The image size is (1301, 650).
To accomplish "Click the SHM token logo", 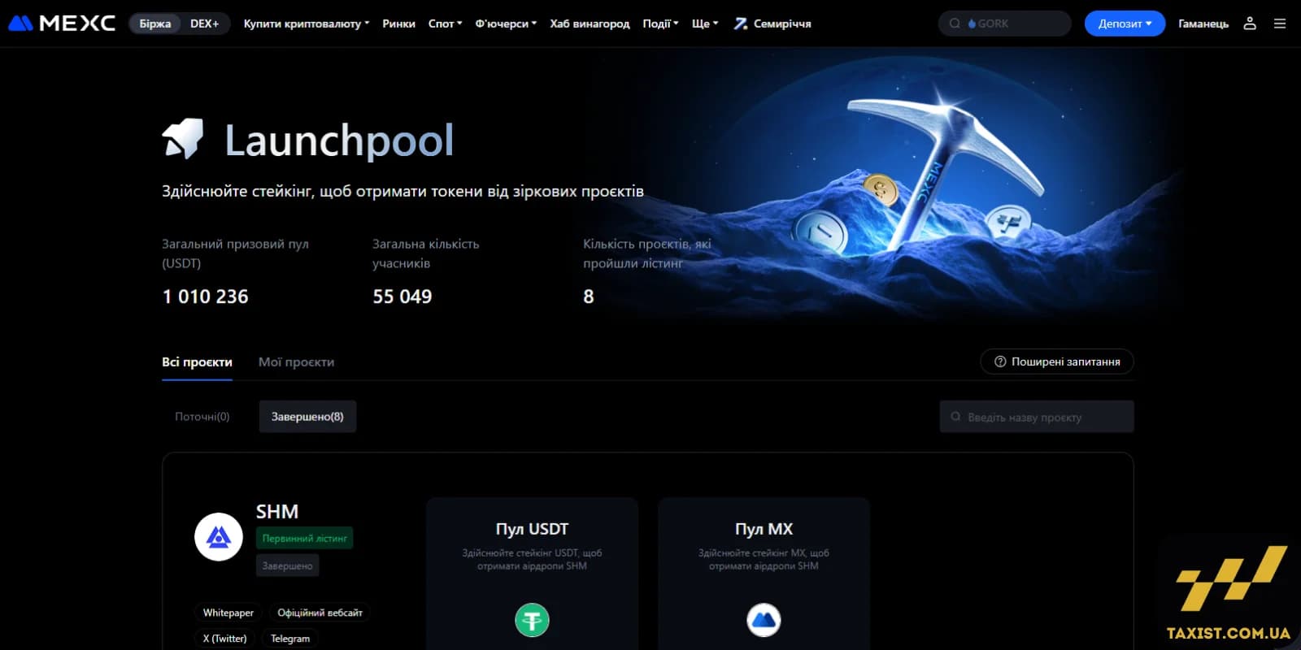I will pos(219,537).
